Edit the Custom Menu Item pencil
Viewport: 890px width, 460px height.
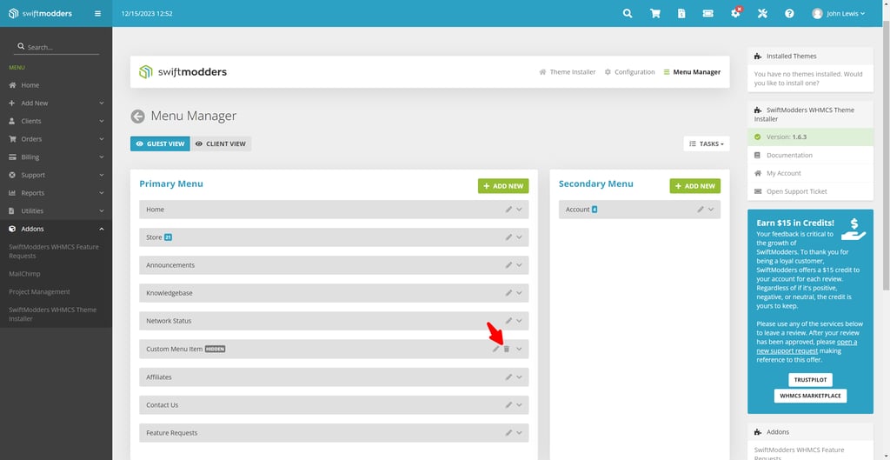(x=496, y=350)
